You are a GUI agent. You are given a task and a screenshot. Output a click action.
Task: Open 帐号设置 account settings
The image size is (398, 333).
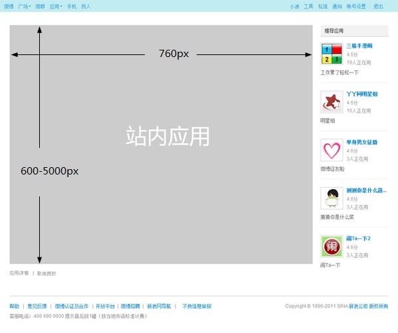356,7
